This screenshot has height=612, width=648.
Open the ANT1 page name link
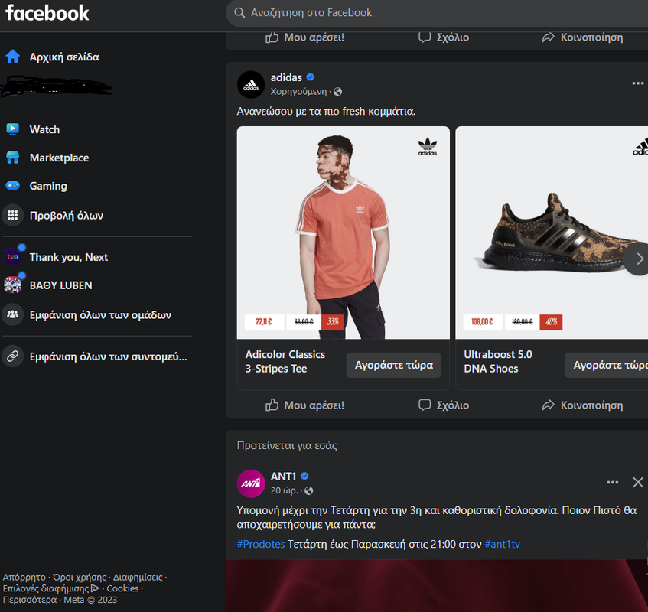283,477
